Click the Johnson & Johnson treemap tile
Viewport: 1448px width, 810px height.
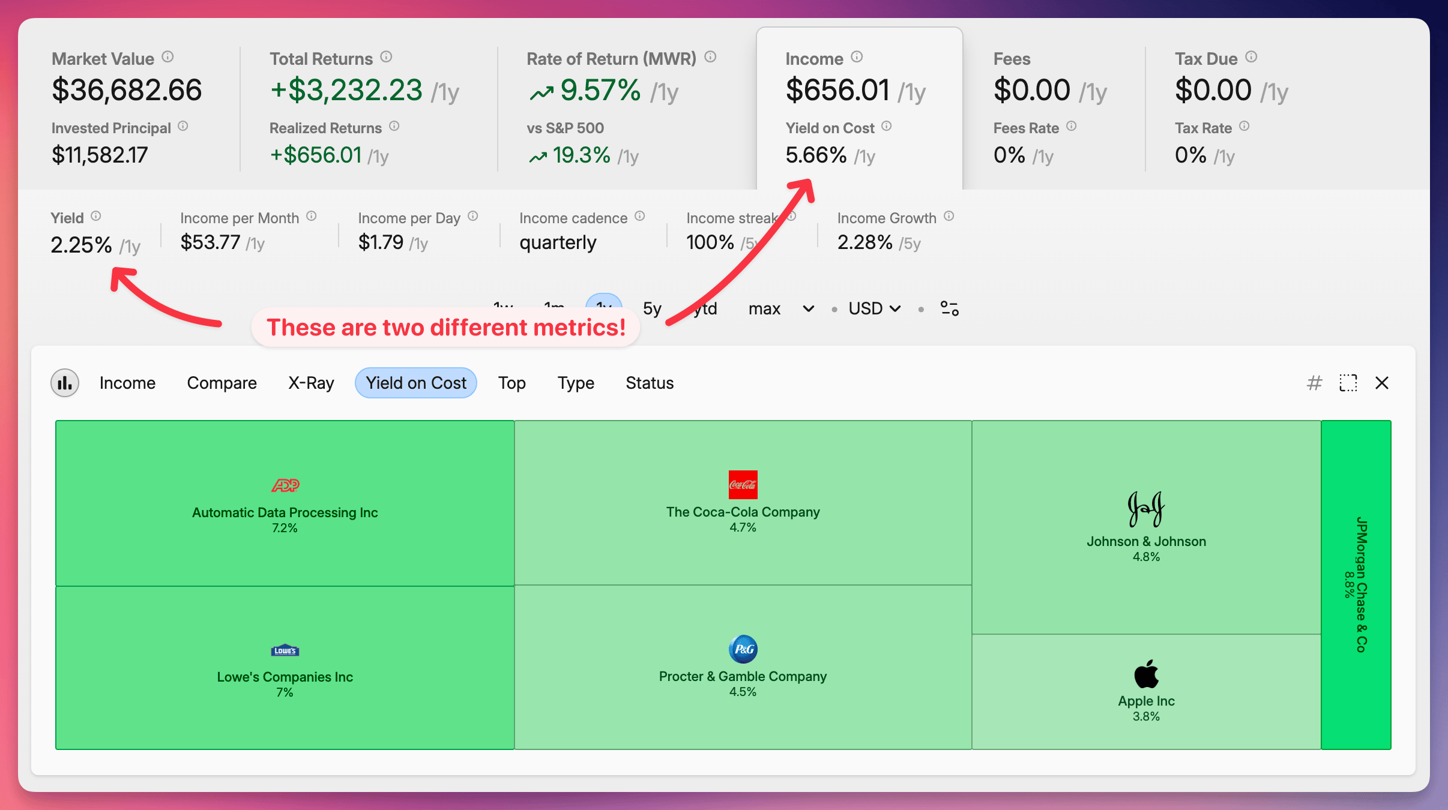pos(1147,527)
